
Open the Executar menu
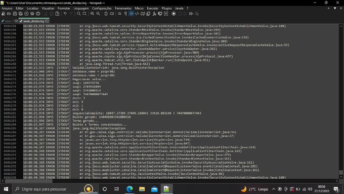pyautogui.click(x=153, y=8)
